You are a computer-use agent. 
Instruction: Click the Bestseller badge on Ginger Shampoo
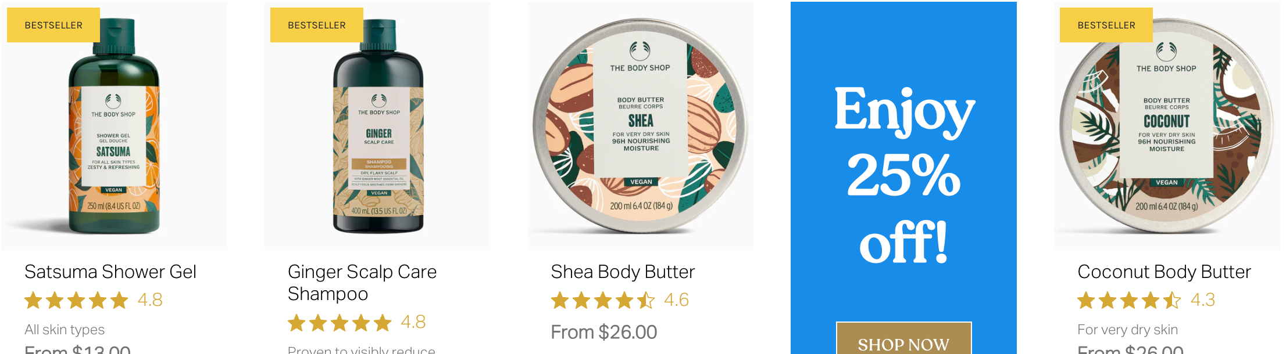pos(317,25)
